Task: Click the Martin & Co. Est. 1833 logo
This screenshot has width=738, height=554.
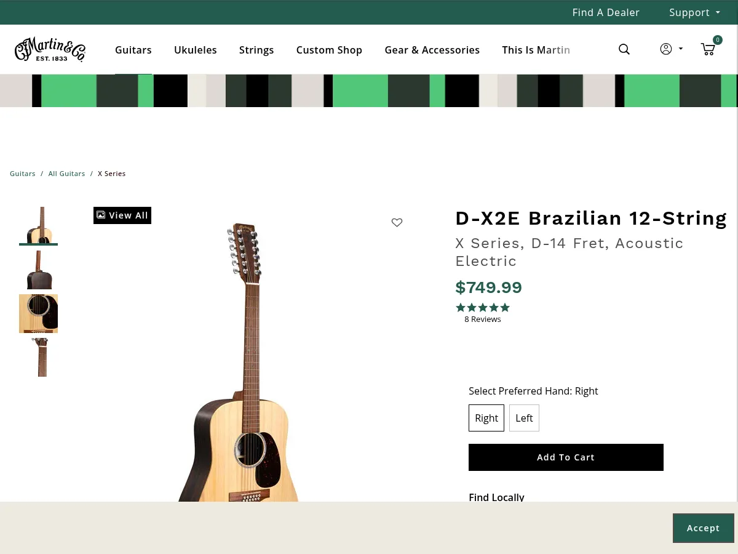Action: [x=50, y=49]
